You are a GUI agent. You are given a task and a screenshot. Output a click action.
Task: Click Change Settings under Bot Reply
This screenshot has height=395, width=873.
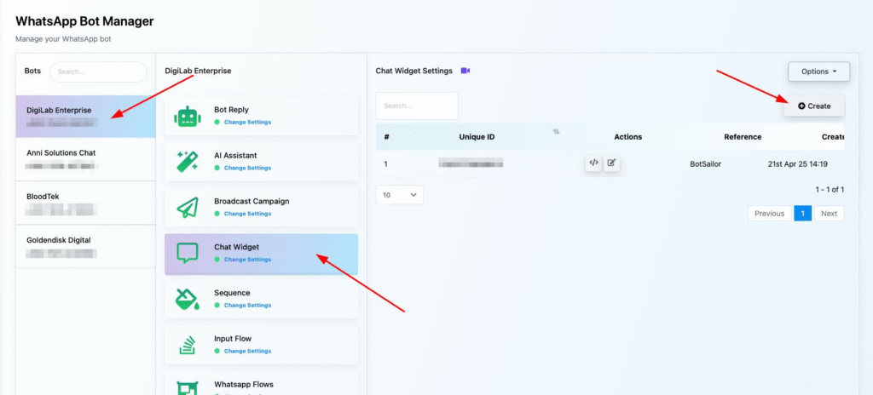(247, 122)
